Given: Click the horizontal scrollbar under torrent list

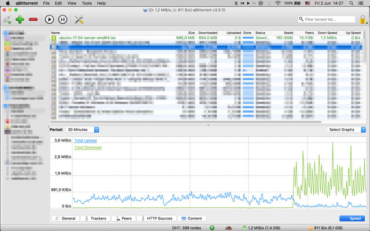Looking at the screenshot, I should [186, 122].
